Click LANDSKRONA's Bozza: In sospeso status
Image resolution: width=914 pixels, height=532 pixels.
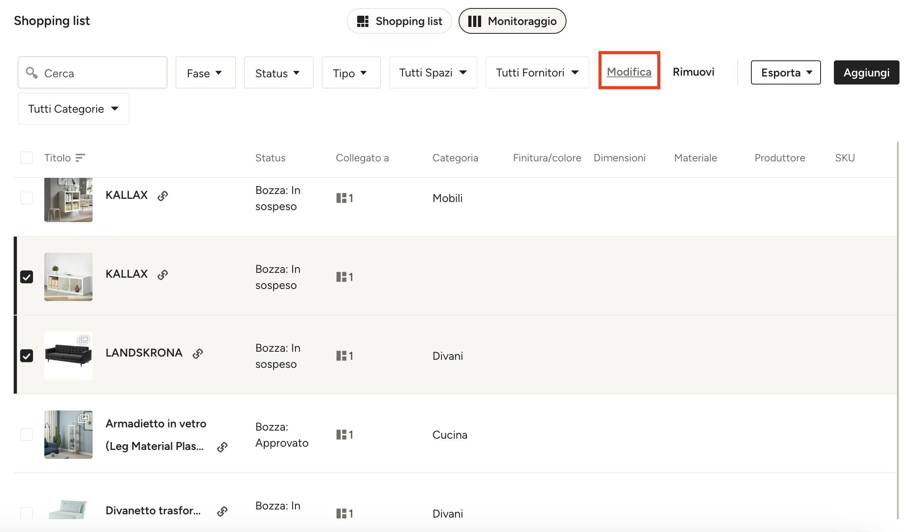coord(278,356)
